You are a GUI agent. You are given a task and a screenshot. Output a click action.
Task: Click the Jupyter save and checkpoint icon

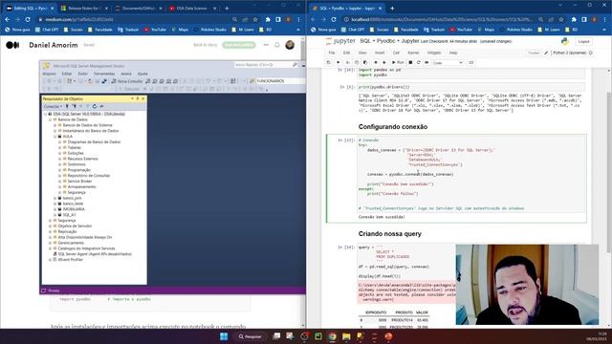(x=329, y=62)
